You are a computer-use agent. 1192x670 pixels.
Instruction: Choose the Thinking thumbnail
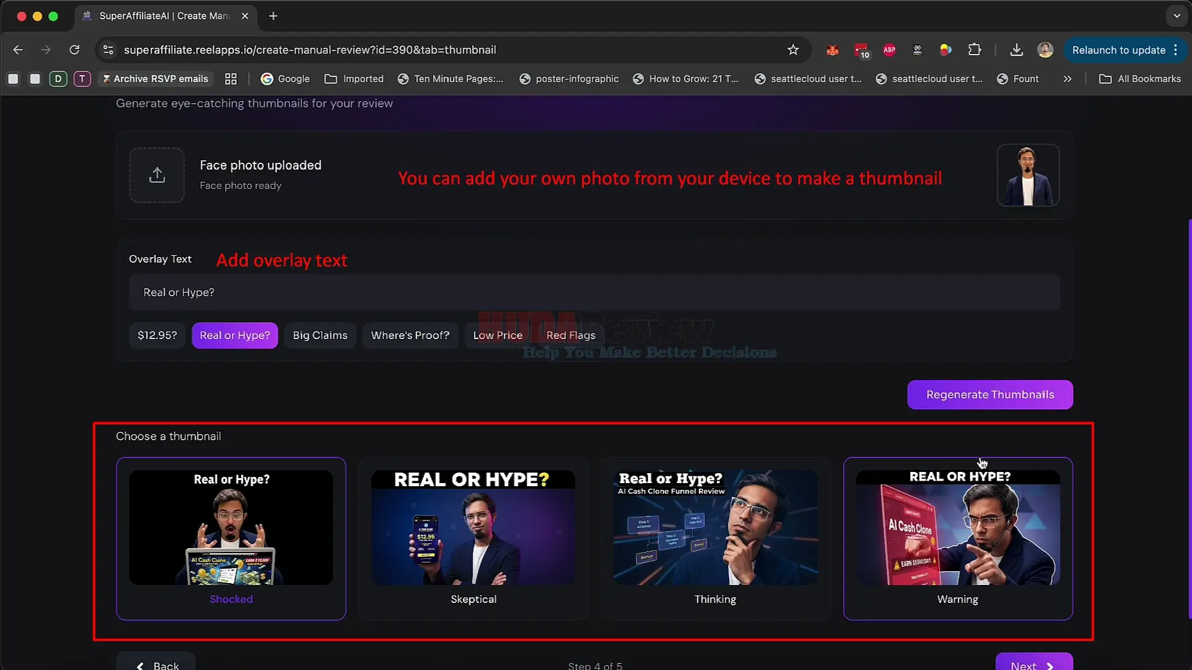[x=715, y=538]
